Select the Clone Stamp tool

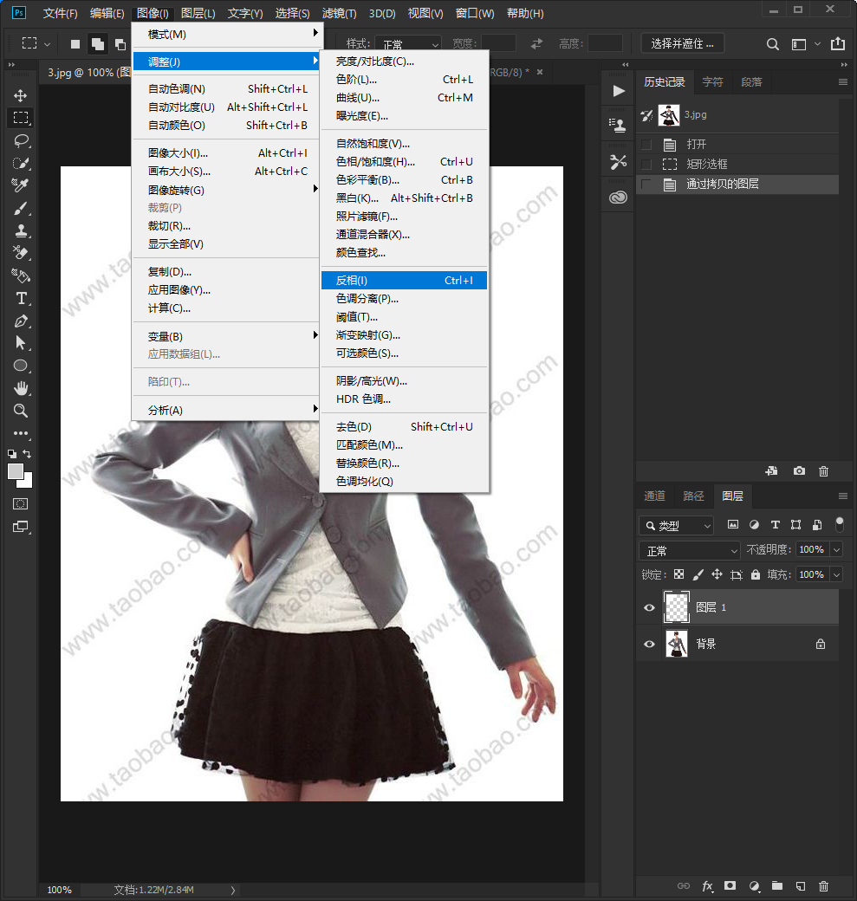tap(21, 230)
